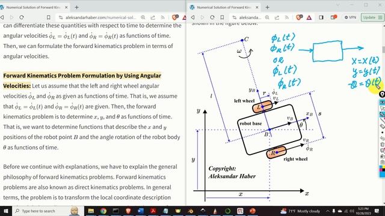Open a new tab in the left window
This screenshot has width=385, height=216.
pyautogui.click(x=76, y=7)
